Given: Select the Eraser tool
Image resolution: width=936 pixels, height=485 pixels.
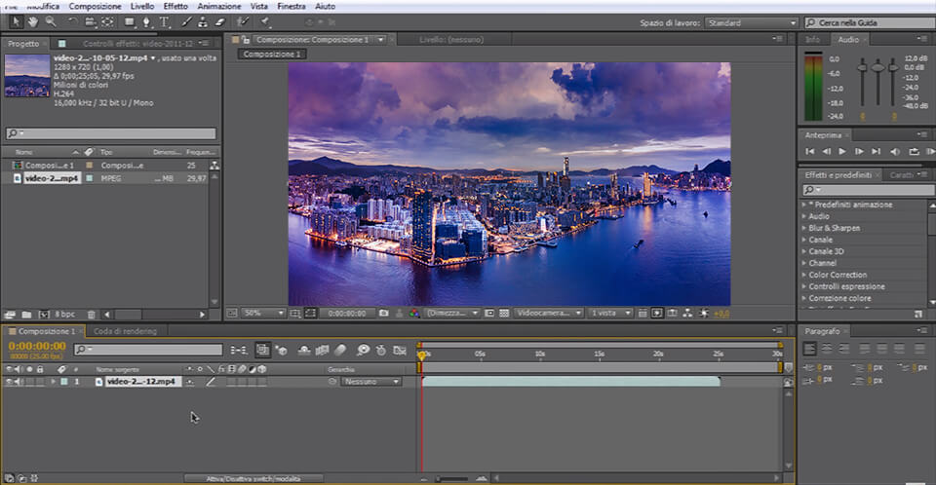Looking at the screenshot, I should click(219, 22).
